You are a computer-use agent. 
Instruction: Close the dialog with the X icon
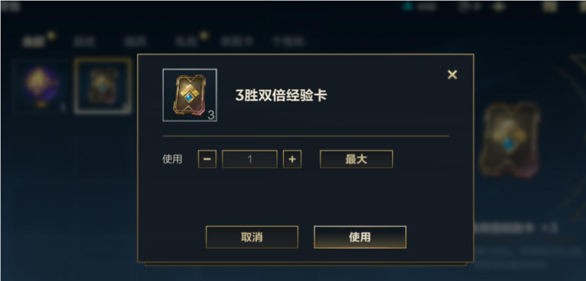tap(452, 74)
